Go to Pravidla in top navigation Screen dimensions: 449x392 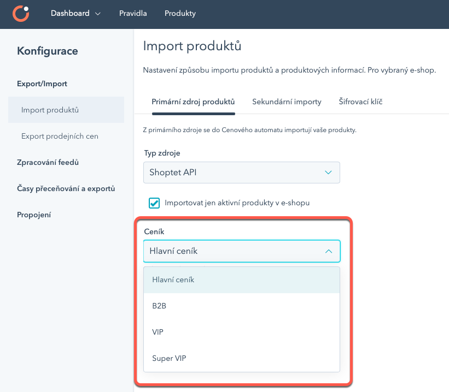[133, 14]
